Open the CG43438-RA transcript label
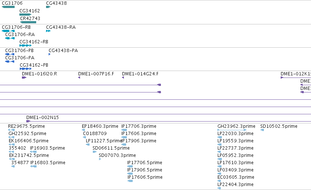 (61, 27)
